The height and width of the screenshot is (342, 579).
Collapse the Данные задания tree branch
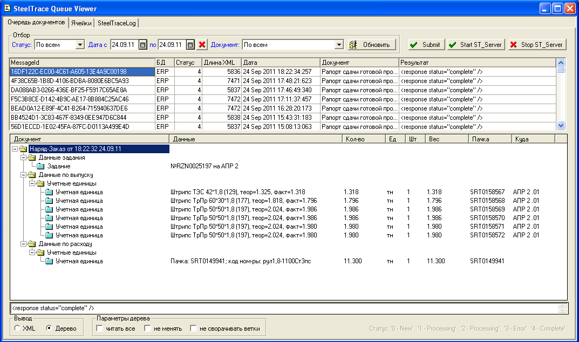(x=23, y=158)
